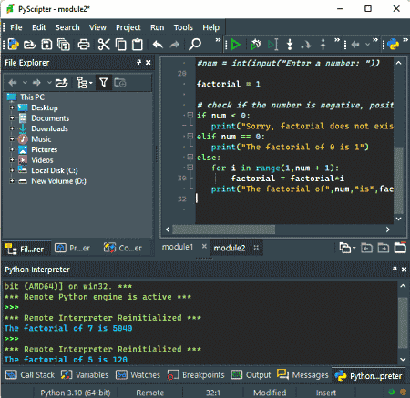Click the Debug icon in toolbar
This screenshot has width=410, height=398.
256,45
